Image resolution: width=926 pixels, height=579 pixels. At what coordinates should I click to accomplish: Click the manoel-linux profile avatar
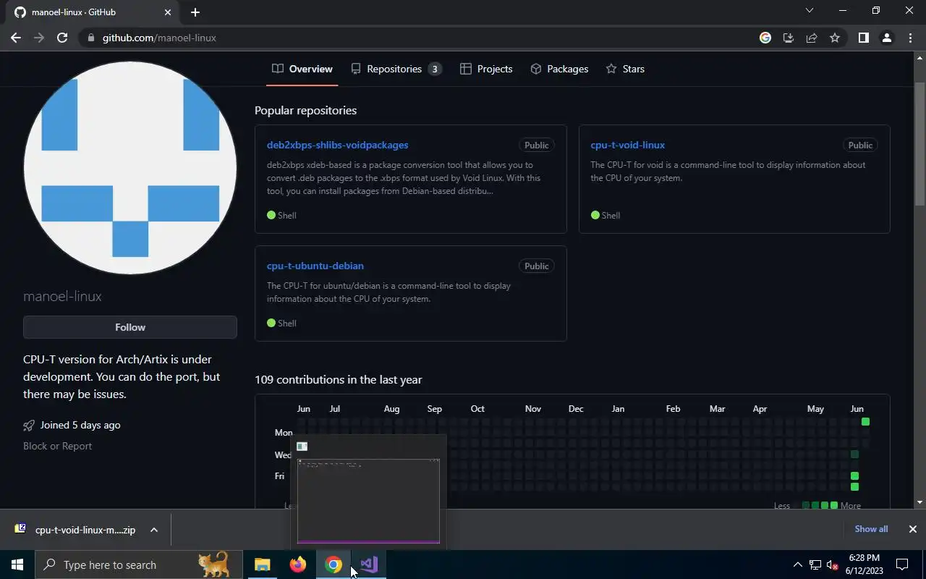coord(130,168)
